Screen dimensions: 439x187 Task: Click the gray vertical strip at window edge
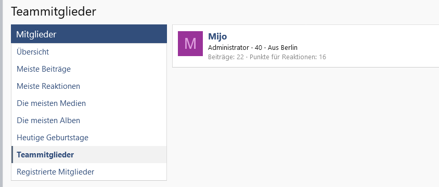(1, 94)
